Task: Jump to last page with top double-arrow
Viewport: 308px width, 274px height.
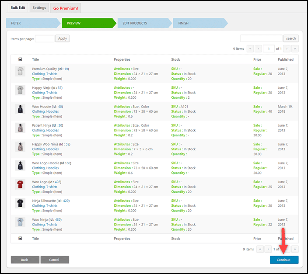Action: [295, 49]
